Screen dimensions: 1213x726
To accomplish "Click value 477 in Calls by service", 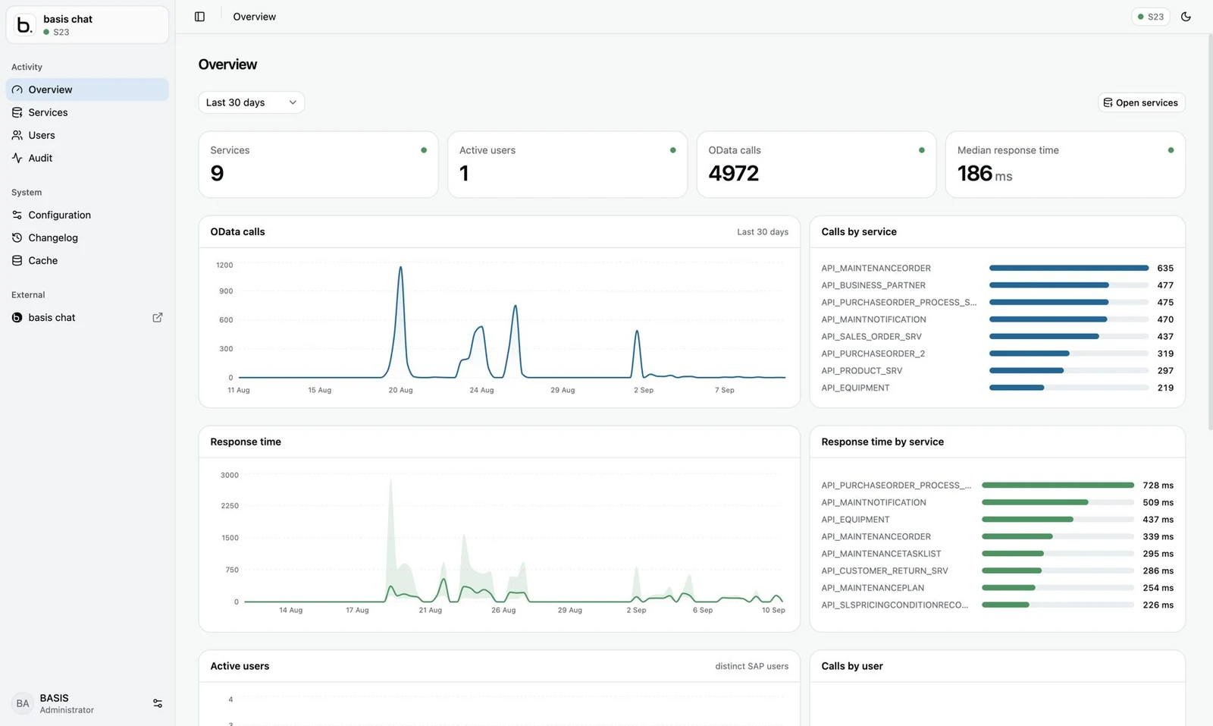I will (1165, 285).
